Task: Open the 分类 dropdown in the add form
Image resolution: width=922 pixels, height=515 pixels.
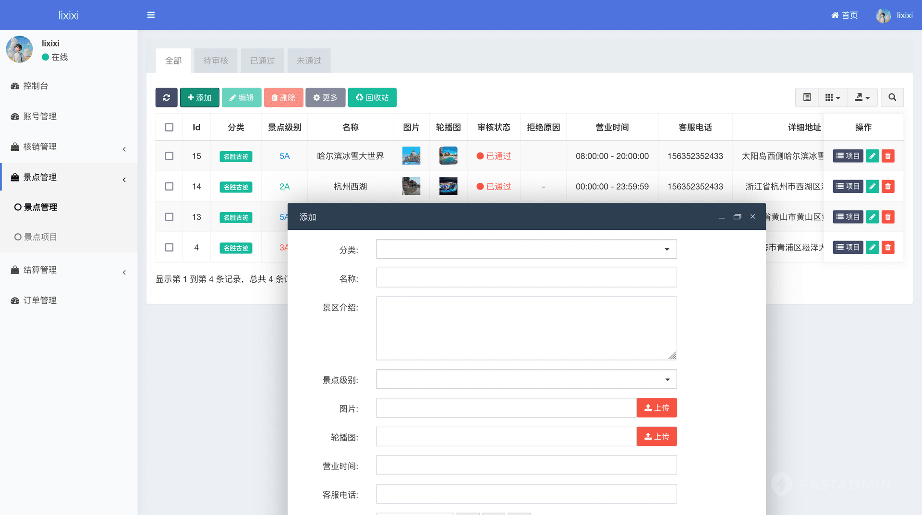Action: pos(526,249)
